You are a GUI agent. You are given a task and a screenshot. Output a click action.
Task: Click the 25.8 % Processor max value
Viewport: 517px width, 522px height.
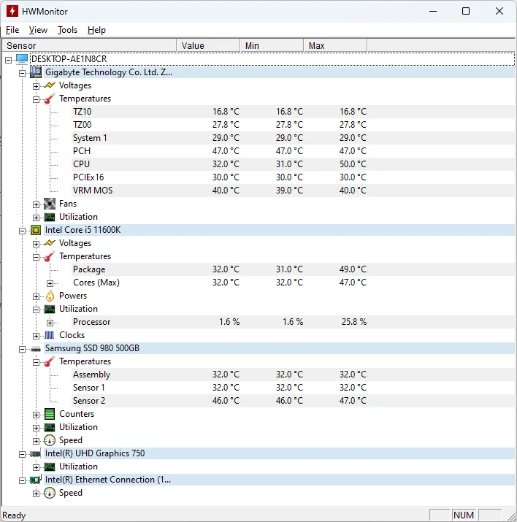click(x=354, y=322)
